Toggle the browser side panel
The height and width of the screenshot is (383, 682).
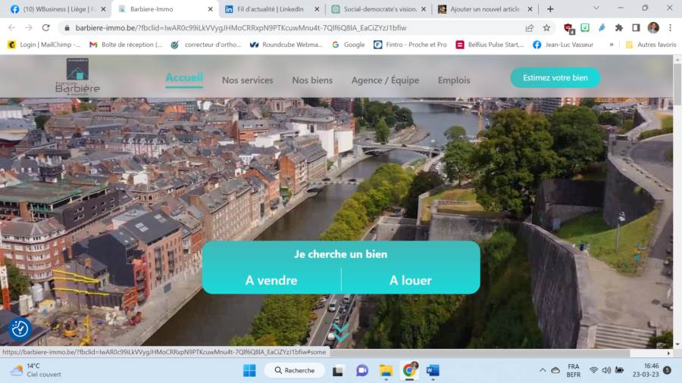click(x=636, y=28)
